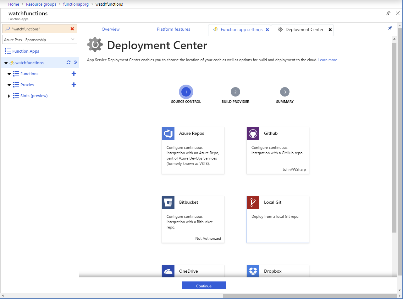403x299 pixels.
Task: Choose the Bitbucket source card description
Action: (x=190, y=222)
